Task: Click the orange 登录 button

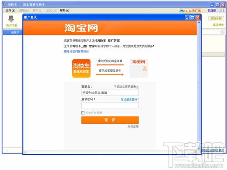Action: pos(110,120)
